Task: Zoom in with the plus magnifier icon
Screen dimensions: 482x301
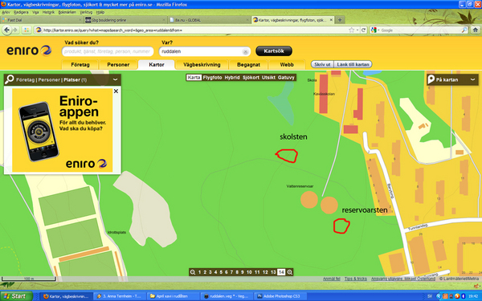Action: [x=289, y=272]
